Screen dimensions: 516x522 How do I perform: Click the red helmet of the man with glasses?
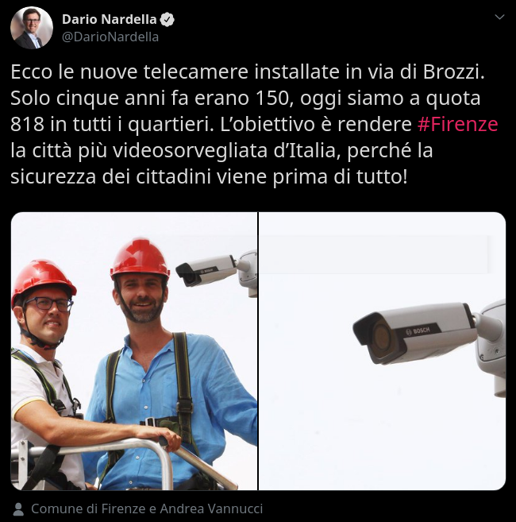click(43, 281)
